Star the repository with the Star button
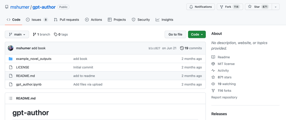The width and height of the screenshot is (286, 120). click(258, 7)
